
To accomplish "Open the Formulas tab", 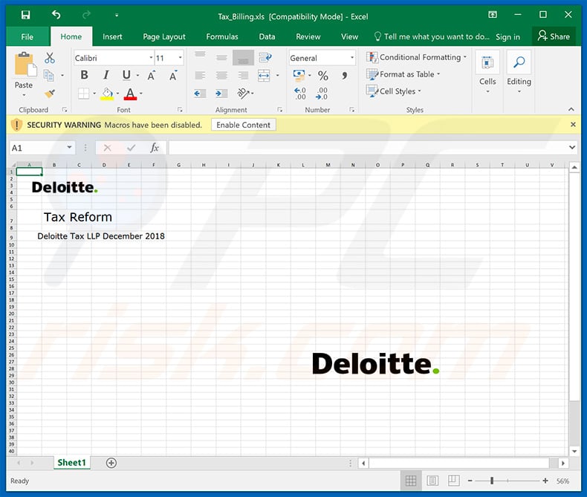I will click(222, 36).
